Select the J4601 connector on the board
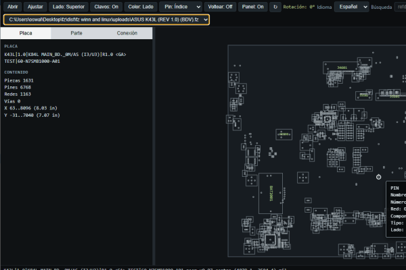406x270 pixels. [342, 67]
